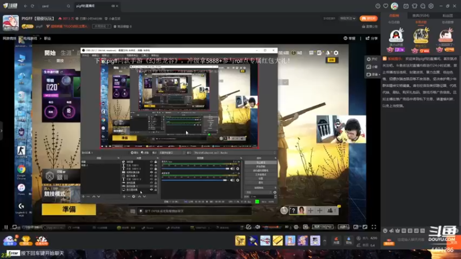This screenshot has width=461, height=259.
Task: Select the pigff live room tab
Action: [x=96, y=6]
